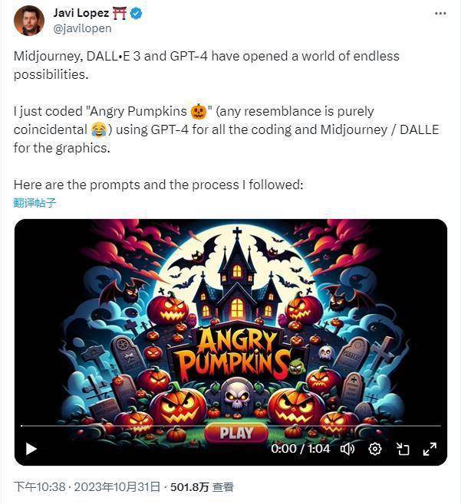This screenshot has width=461, height=504.
Task: Expand the video to fullscreen
Action: tap(430, 449)
